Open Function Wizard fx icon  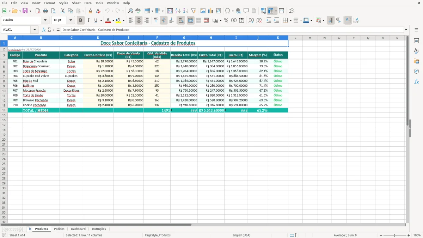click(44, 30)
